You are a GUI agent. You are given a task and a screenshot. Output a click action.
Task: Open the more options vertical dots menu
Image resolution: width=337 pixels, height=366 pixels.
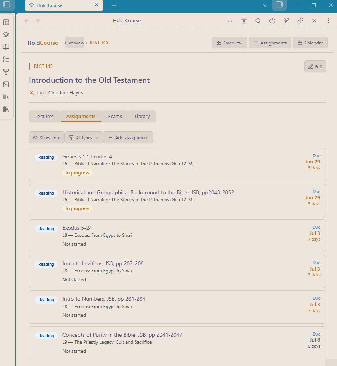click(x=328, y=21)
